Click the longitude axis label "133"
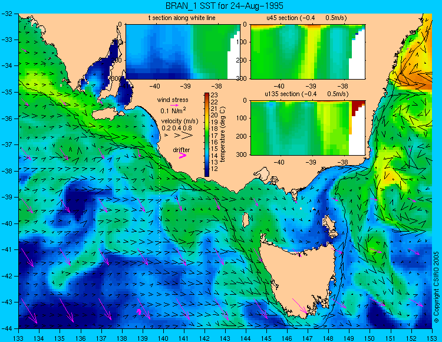Screen dimensions: 442x342 18,338
